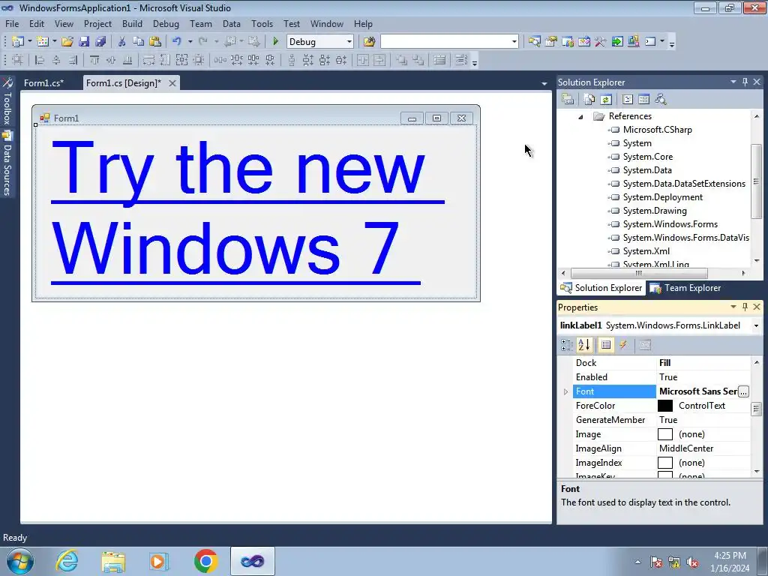Click the Find in Files icon
Viewport: 768px width, 576px height.
click(x=369, y=42)
